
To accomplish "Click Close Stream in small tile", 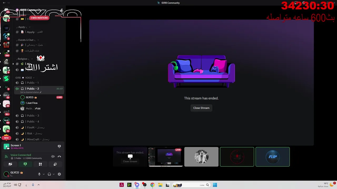I will point(130,161).
